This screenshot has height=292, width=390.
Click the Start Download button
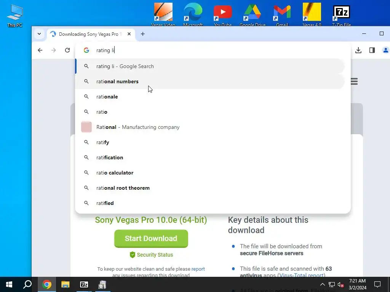[x=151, y=239]
